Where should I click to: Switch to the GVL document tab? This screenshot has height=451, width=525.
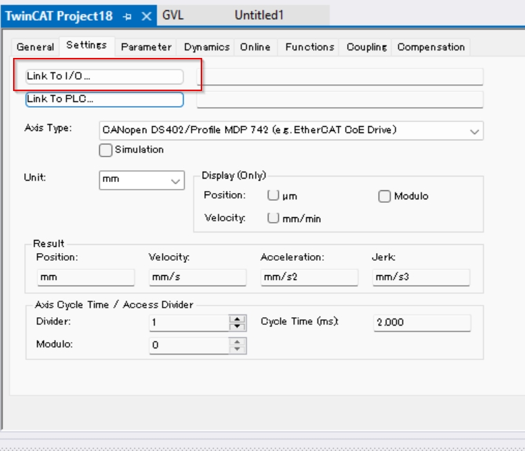(x=172, y=15)
